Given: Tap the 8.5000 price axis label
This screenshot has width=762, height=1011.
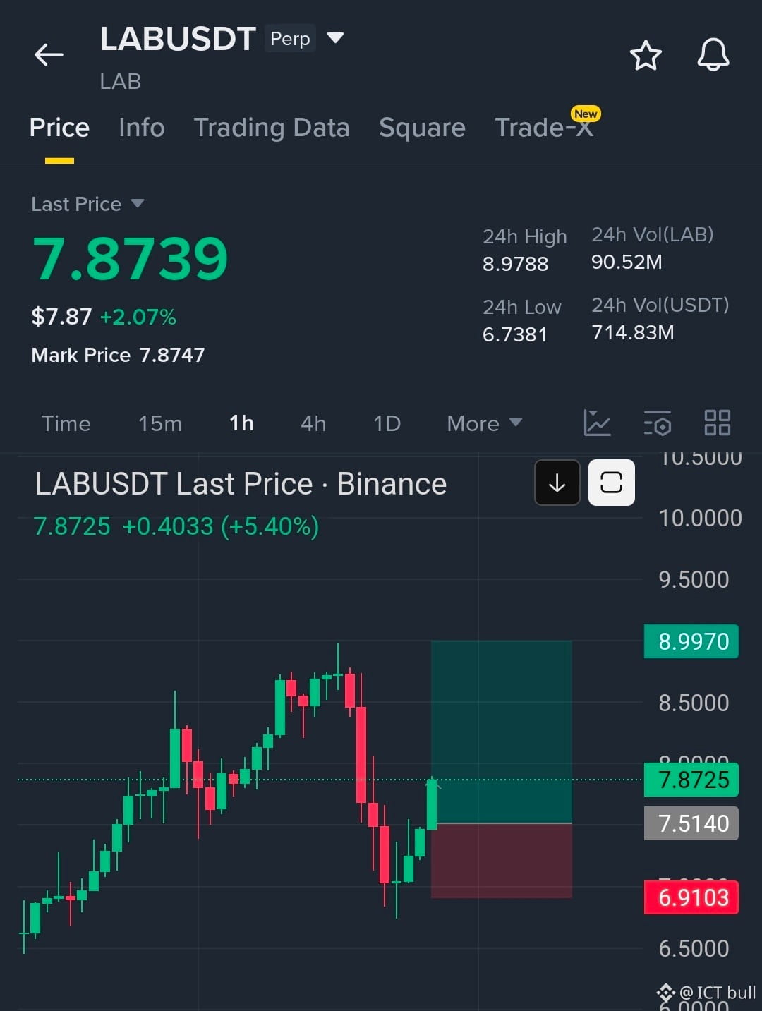Looking at the screenshot, I should [694, 703].
